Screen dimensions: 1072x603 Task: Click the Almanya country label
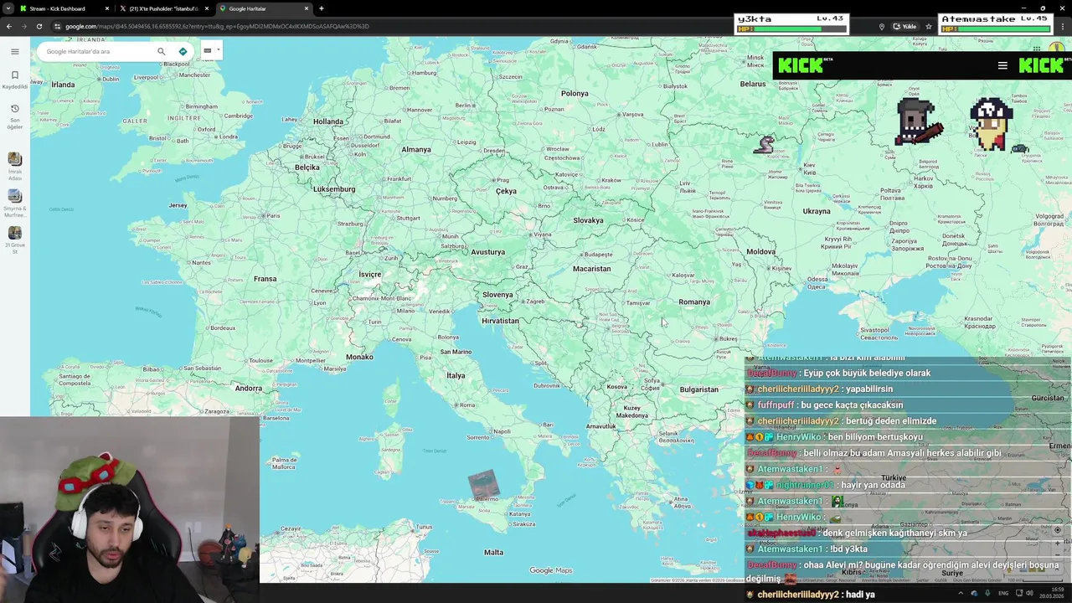pyautogui.click(x=416, y=150)
